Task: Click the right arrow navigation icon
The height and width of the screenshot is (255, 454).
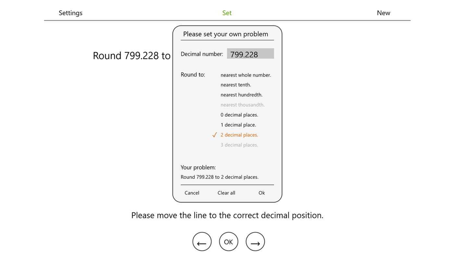Action: coord(255,241)
